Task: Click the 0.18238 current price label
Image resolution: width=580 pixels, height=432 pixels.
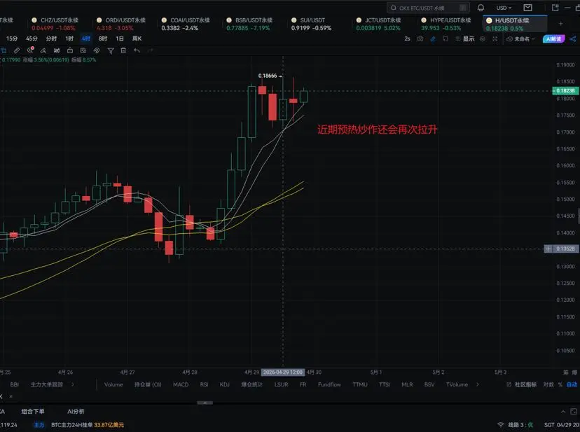Action: [565, 90]
